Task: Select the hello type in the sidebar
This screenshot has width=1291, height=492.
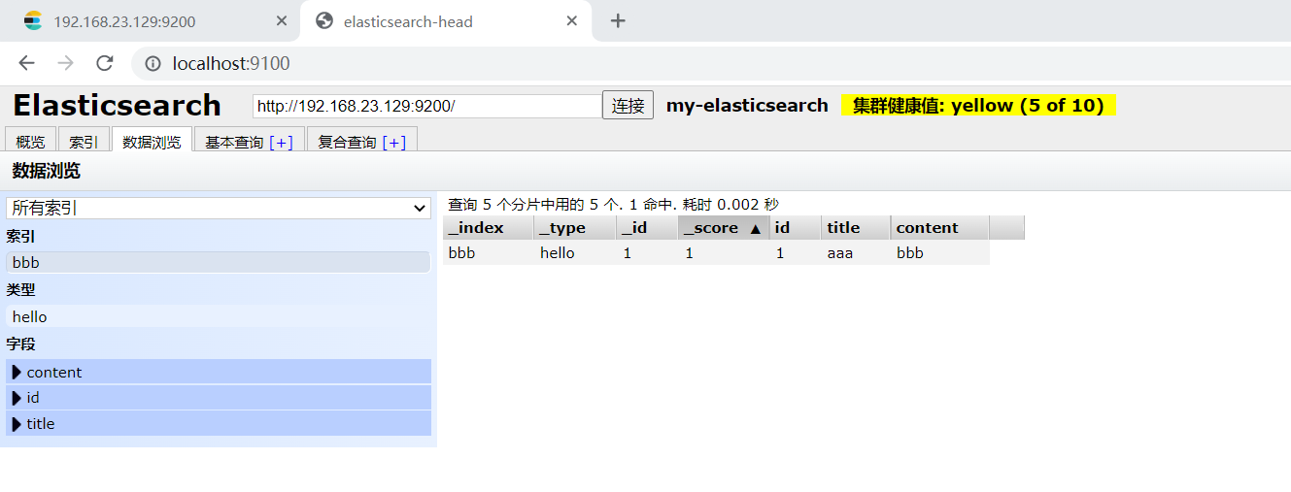Action: point(218,316)
